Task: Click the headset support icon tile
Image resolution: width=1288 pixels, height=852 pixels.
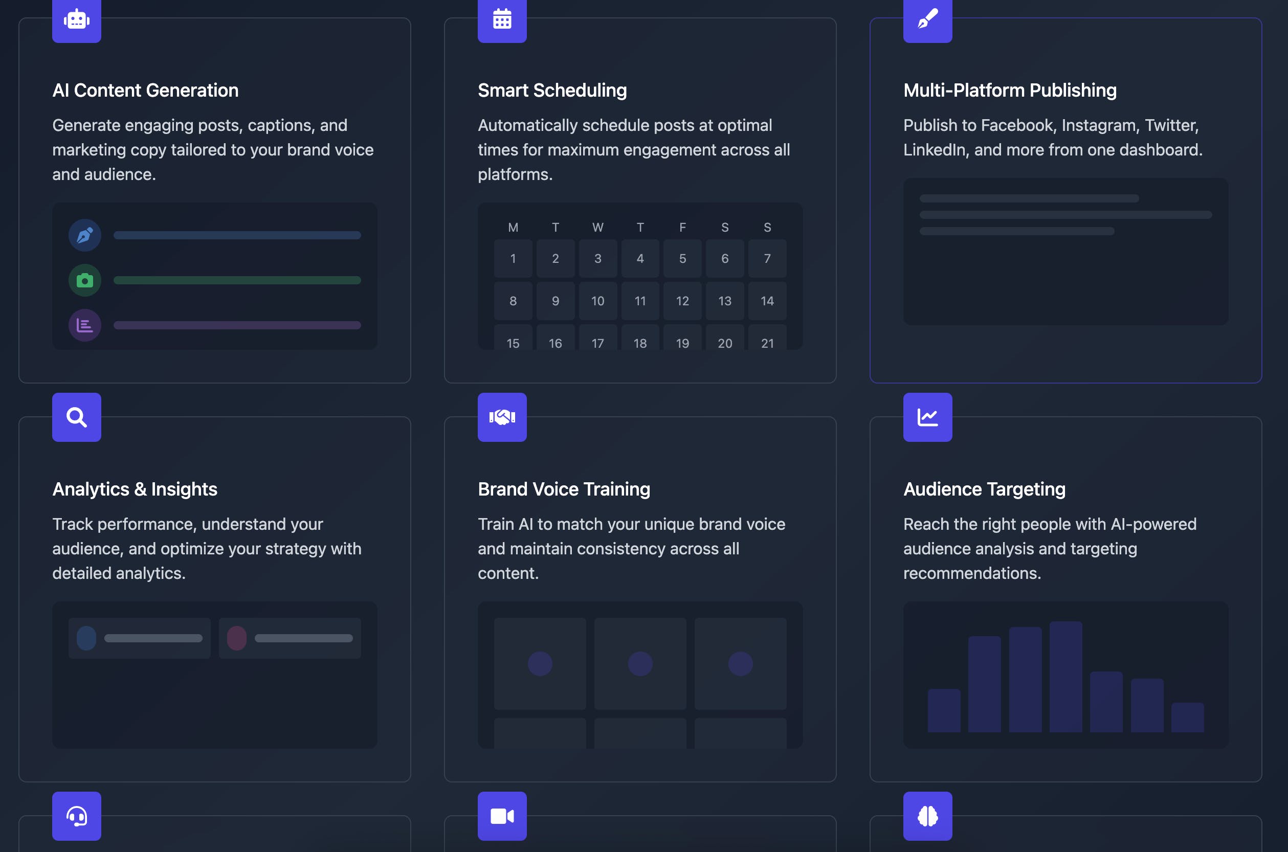Action: click(77, 816)
